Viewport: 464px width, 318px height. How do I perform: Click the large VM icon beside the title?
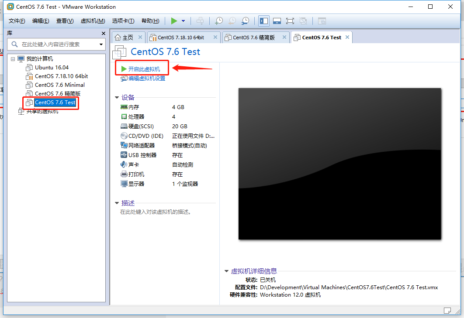tap(120, 52)
